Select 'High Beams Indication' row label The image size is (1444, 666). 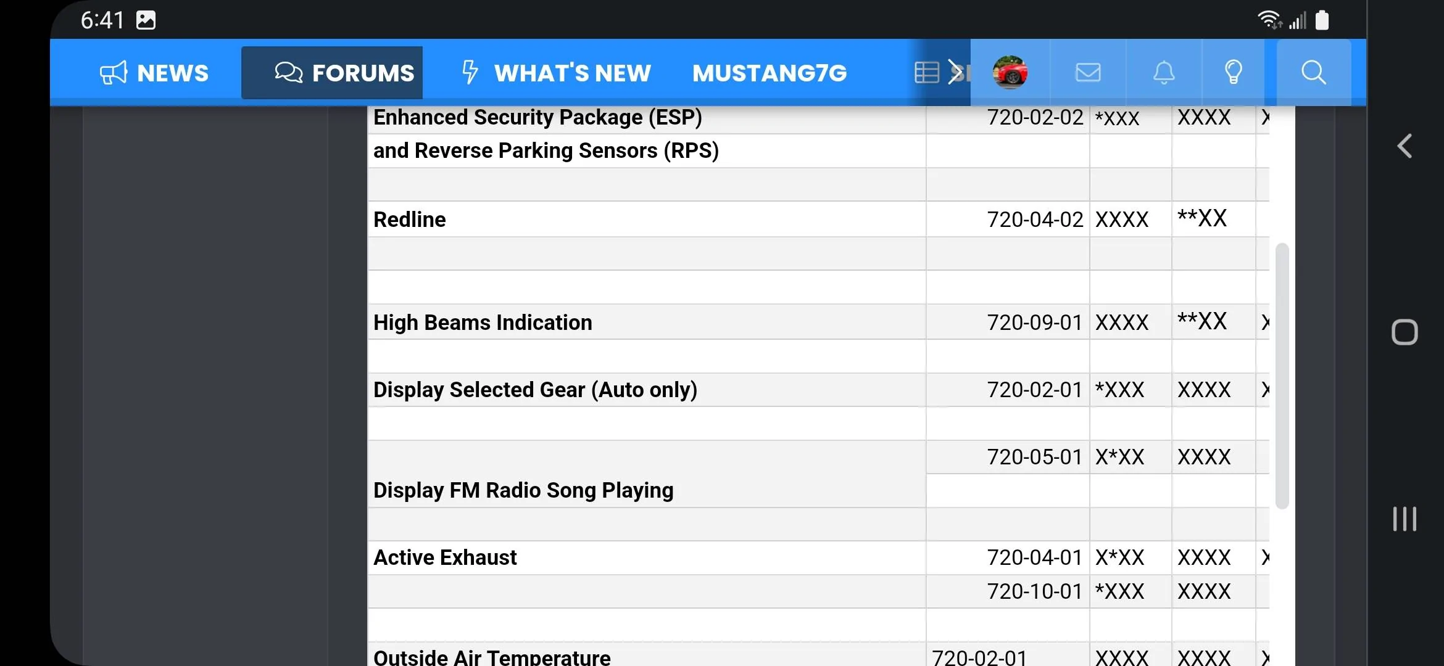483,323
